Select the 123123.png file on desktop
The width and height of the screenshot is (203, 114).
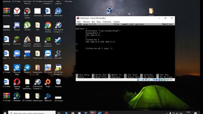58,98
